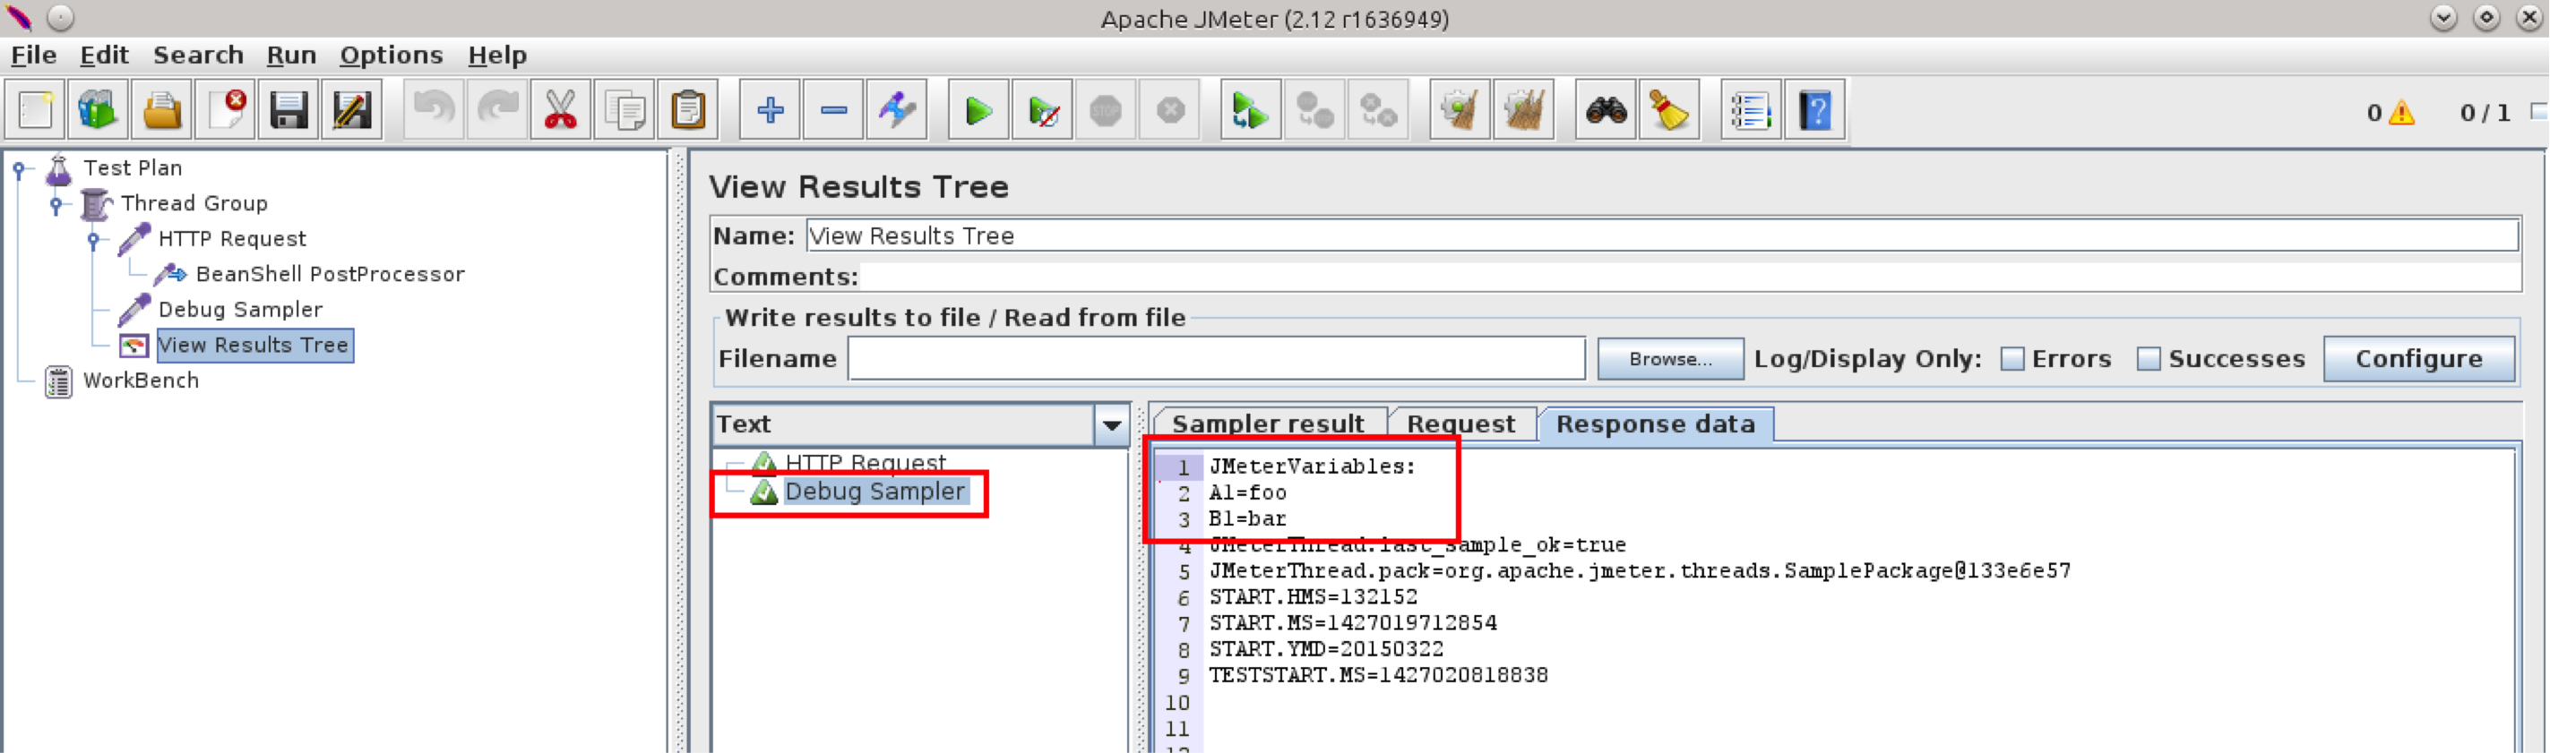Open the Function Helper list icon
Viewport: 2550px width, 753px height.
coord(1750,110)
